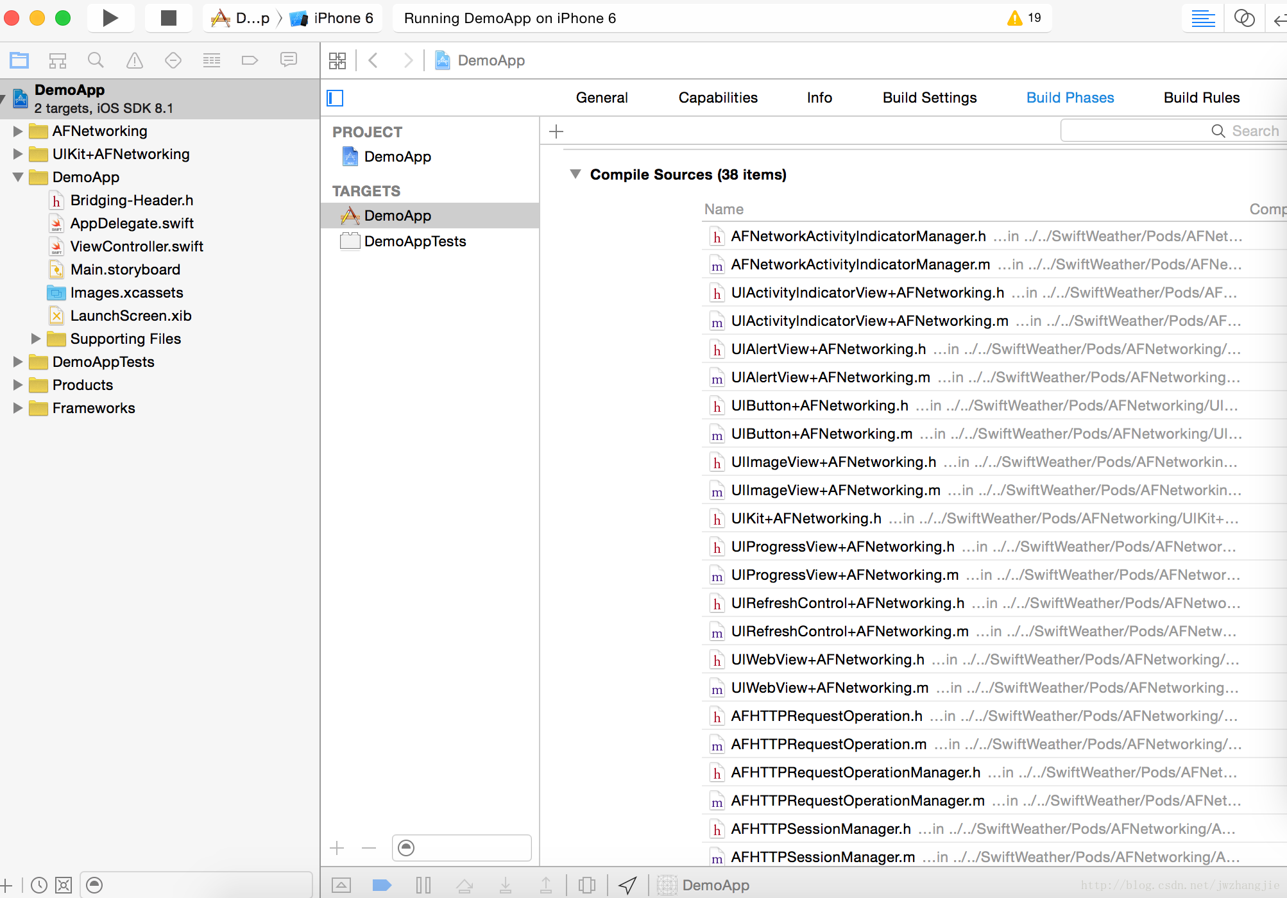This screenshot has height=898, width=1287.
Task: Collapse the Compile Sources section
Action: (575, 174)
